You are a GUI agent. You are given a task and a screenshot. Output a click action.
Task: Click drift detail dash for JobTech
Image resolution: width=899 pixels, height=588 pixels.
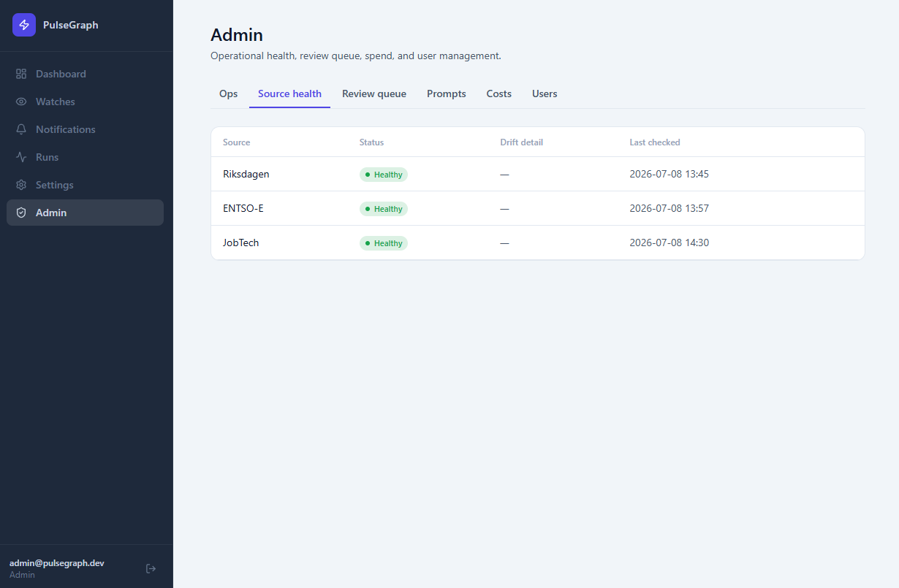[504, 243]
